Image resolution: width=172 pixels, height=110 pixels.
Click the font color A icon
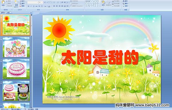[x=49, y=6]
